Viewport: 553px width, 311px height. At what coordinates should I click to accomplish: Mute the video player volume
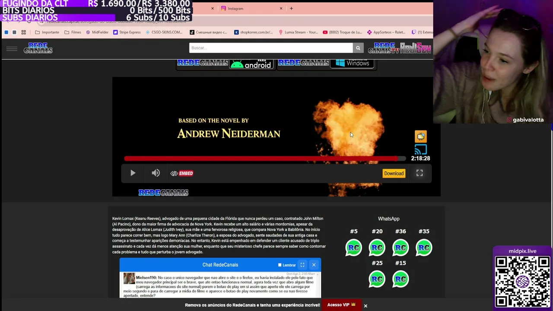pyautogui.click(x=156, y=173)
